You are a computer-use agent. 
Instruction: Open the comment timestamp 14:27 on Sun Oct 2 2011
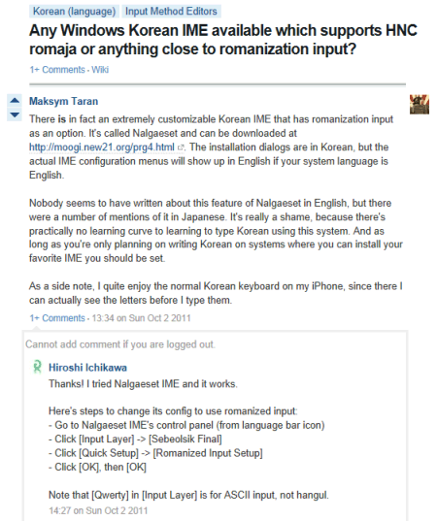(98, 510)
